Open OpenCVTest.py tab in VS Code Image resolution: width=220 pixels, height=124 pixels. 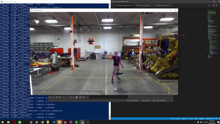pos(163,5)
